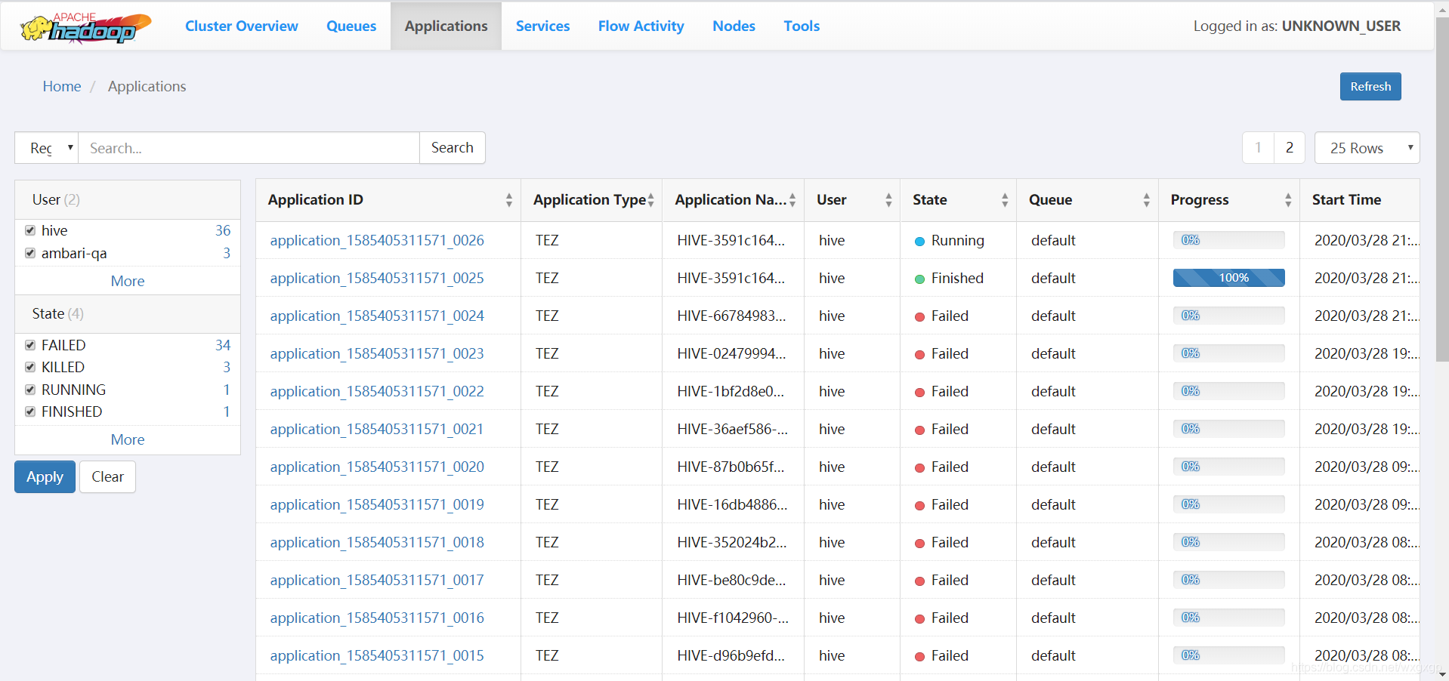Viewport: 1449px width, 681px height.
Task: Open application_1585405311571_0021 link
Action: (377, 430)
